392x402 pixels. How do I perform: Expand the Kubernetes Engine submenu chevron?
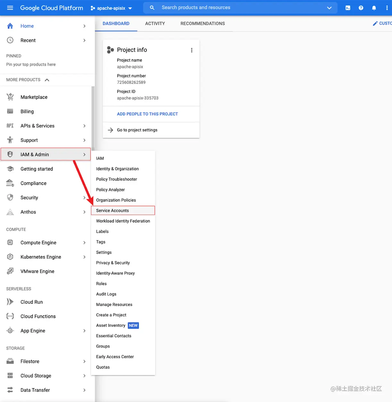(84, 257)
